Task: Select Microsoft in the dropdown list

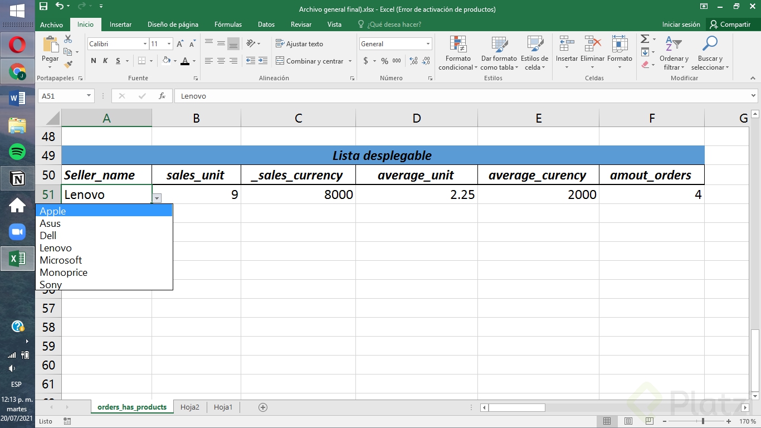Action: point(104,260)
